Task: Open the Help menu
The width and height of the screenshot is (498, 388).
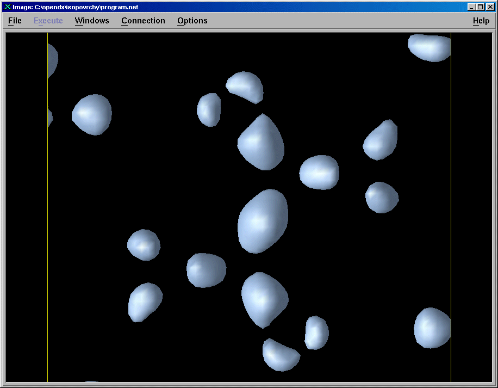Action: tap(481, 21)
